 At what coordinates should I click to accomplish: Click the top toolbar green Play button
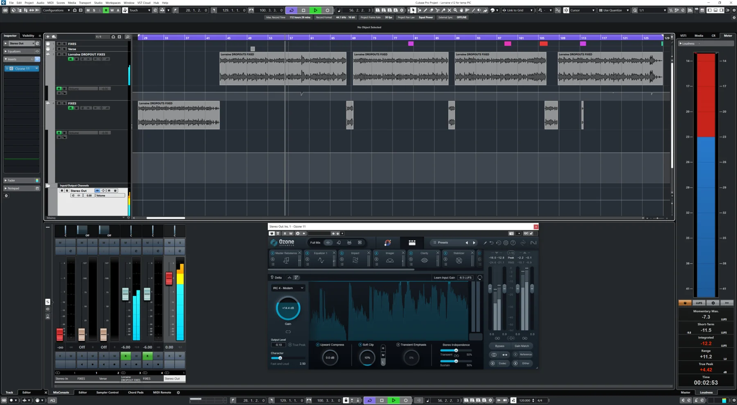point(315,10)
